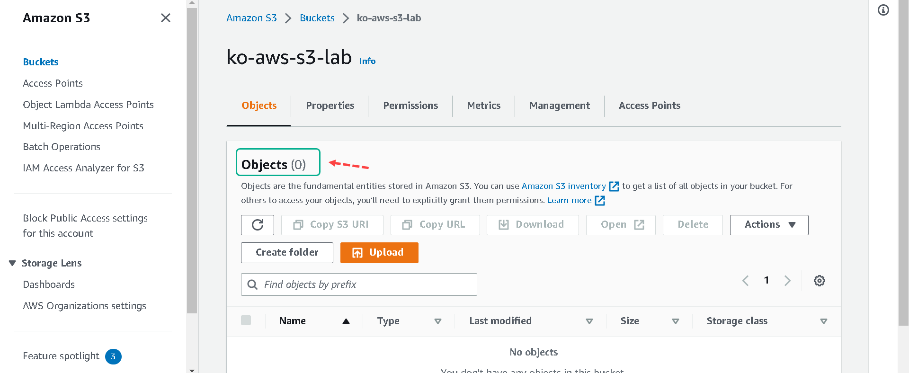Open the Actions dropdown menu

[x=769, y=225]
